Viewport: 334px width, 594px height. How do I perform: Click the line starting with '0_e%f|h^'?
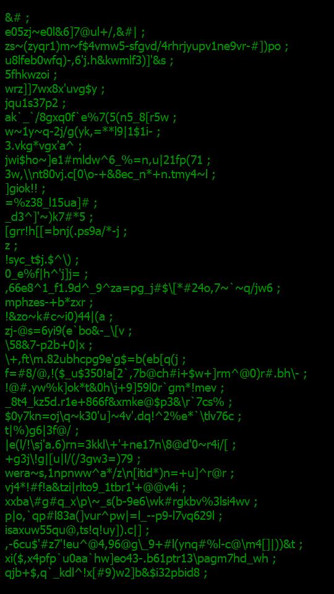click(x=46, y=274)
